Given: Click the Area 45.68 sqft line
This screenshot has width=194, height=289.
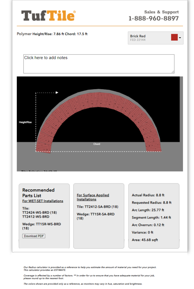Looking at the screenshot, I should [x=145, y=240].
